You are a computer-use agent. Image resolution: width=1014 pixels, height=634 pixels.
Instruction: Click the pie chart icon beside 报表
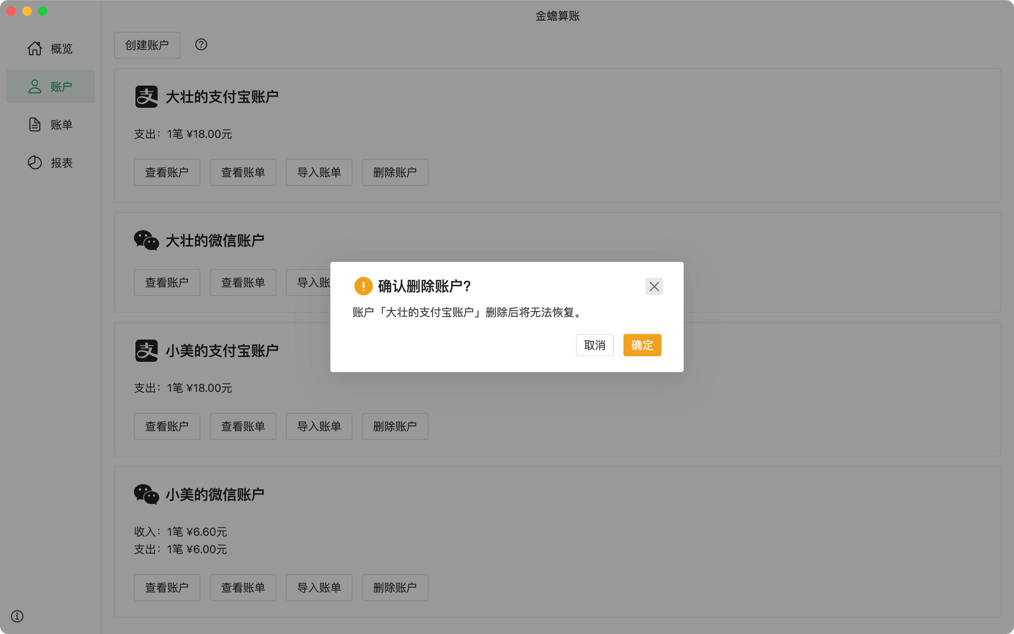(x=35, y=163)
